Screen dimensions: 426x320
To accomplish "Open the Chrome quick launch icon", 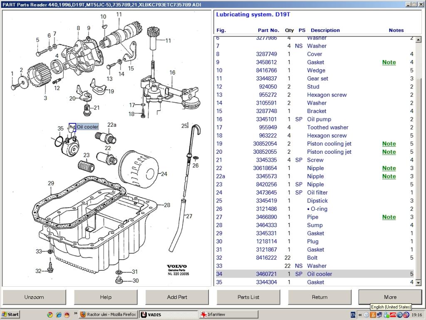I will pos(50,315).
